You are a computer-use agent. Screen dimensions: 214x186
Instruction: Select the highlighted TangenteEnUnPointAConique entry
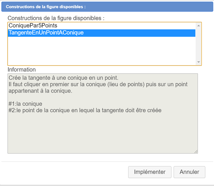pyautogui.click(x=102, y=33)
